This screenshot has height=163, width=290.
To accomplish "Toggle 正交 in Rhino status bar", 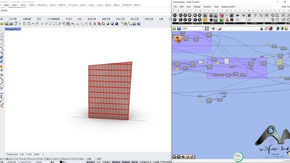I will [x=98, y=162].
